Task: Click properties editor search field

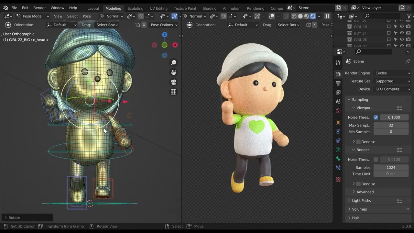Action: [373, 52]
